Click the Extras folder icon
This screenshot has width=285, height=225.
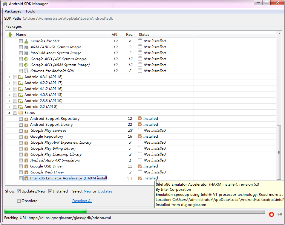tap(21, 113)
